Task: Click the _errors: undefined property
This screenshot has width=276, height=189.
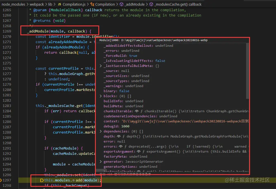Action: coord(122,51)
